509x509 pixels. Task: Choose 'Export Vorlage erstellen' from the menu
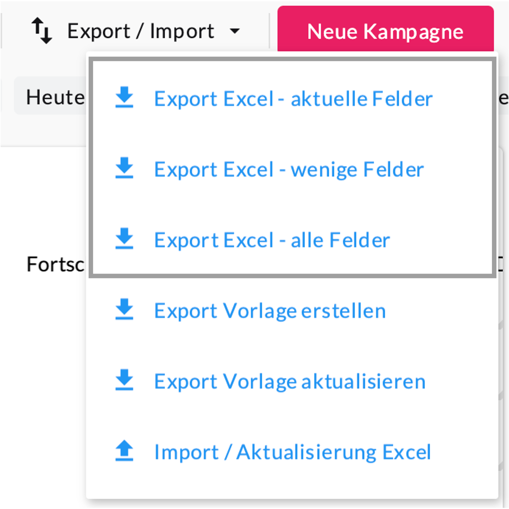coord(270,311)
